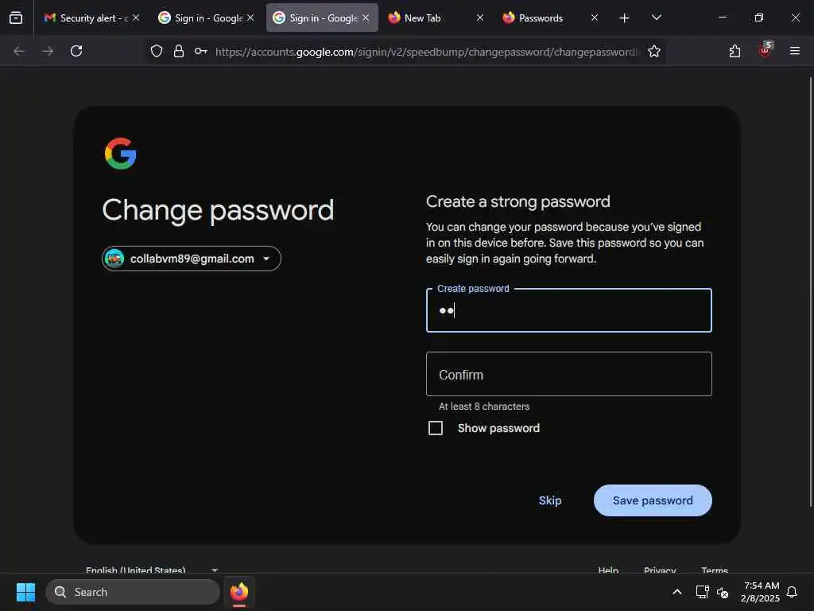Click the taskbar Search box
This screenshot has height=611, width=814.
coord(133,592)
